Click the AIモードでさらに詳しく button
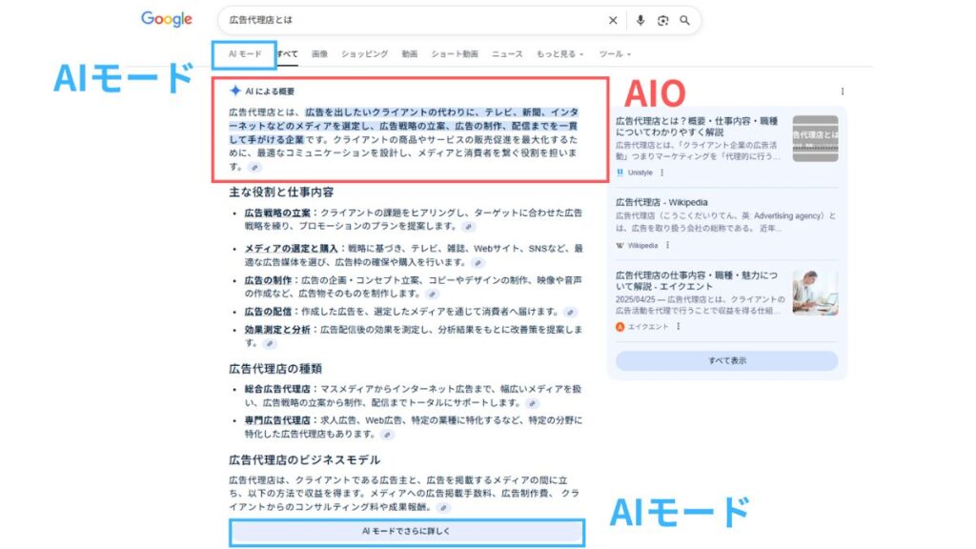This screenshot has height=549, width=976. point(406,532)
